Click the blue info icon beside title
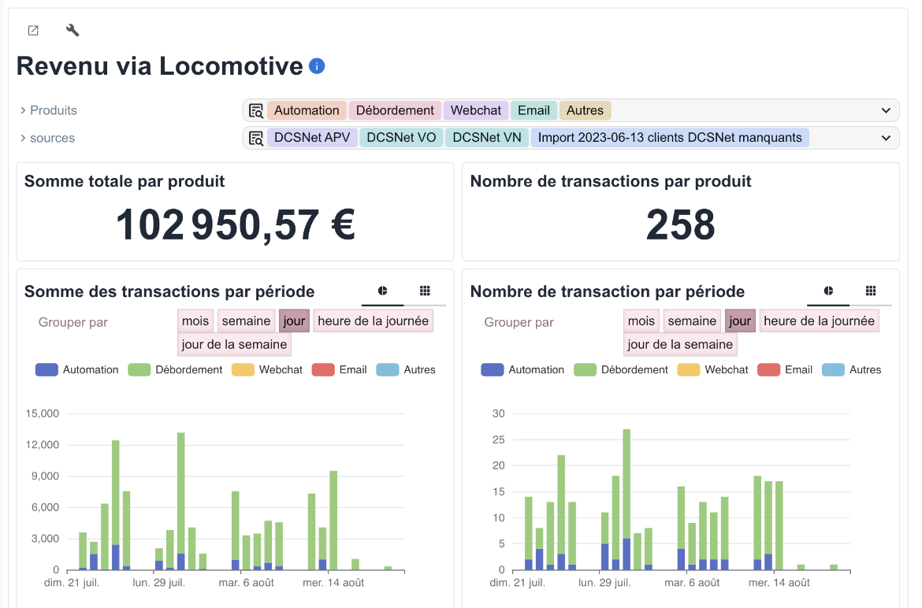The image size is (922, 608). (317, 66)
